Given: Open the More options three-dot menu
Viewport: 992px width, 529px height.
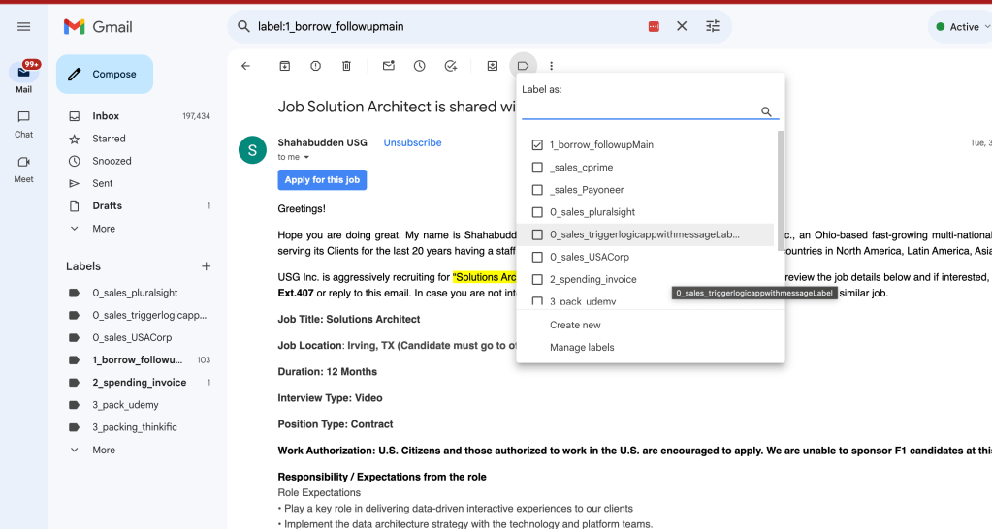Looking at the screenshot, I should click(x=551, y=66).
